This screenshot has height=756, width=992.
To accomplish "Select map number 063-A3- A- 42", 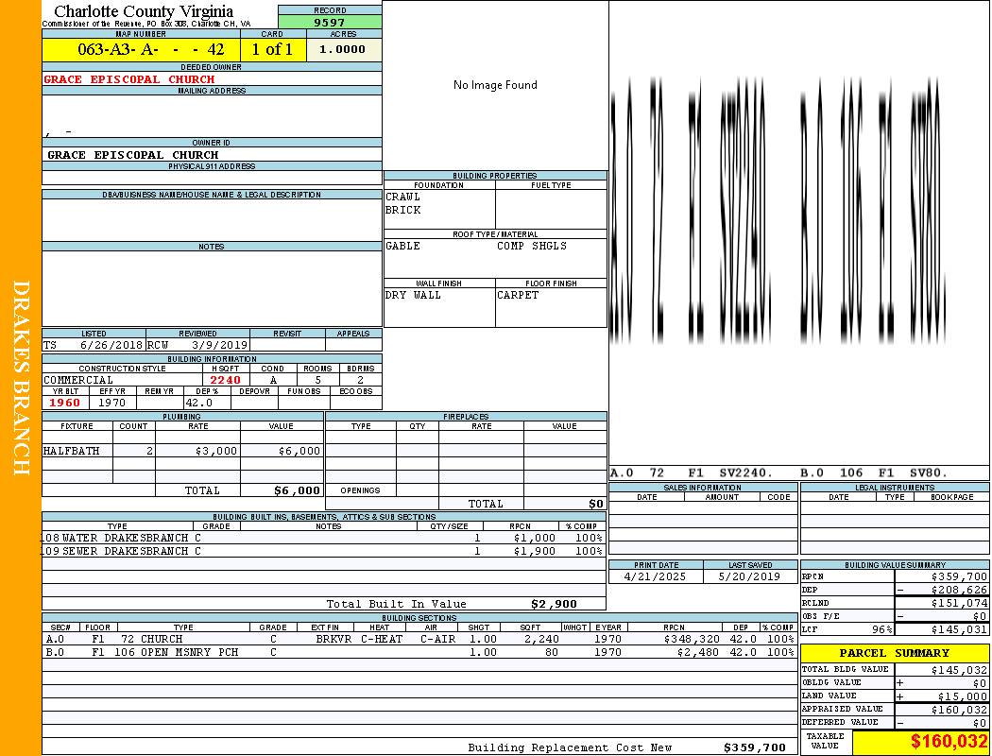I will (150, 49).
